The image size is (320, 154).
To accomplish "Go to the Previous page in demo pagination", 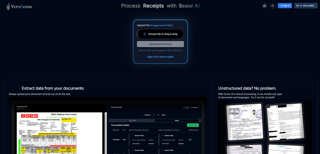I will point(147,115).
